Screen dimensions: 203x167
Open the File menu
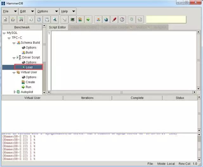coord(10,11)
